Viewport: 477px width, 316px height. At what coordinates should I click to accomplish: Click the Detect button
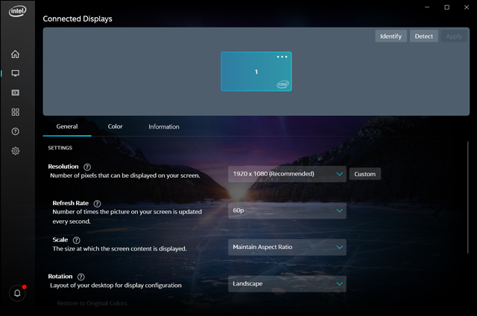point(424,36)
